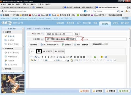
Task: Align text to the left
Action: pyautogui.click(x=75, y=57)
